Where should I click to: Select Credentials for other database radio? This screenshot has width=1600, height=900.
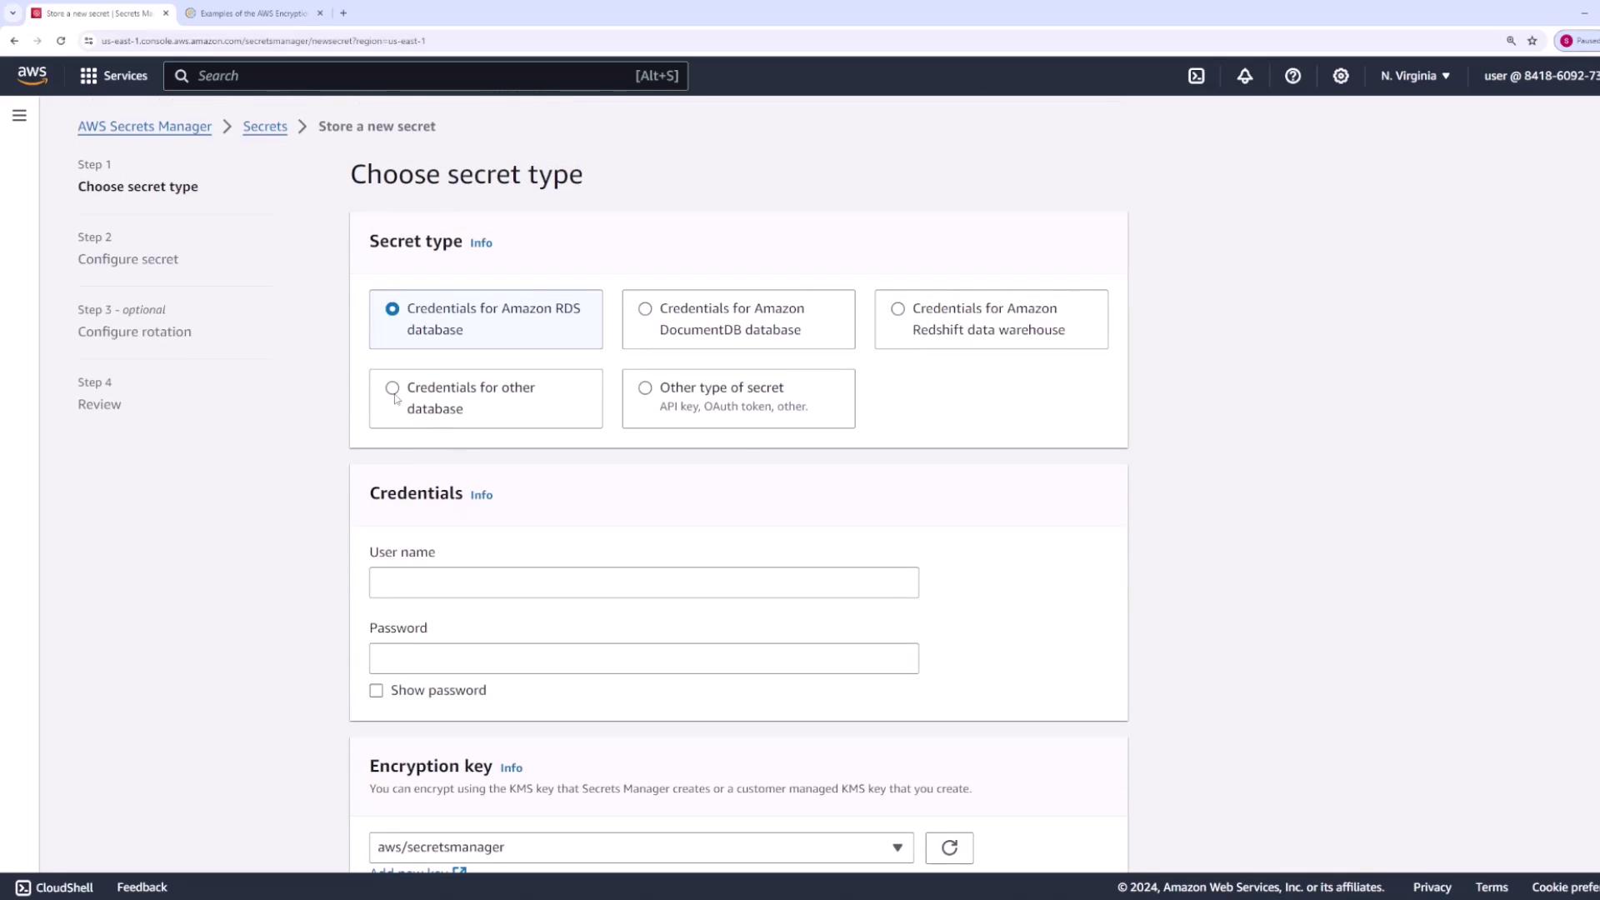pos(392,388)
